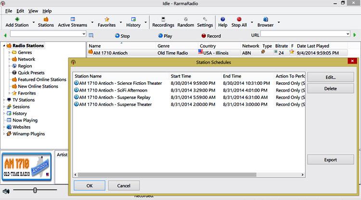This screenshot has width=361, height=200.
Task: Open the Stations list icon
Action: 46,20
